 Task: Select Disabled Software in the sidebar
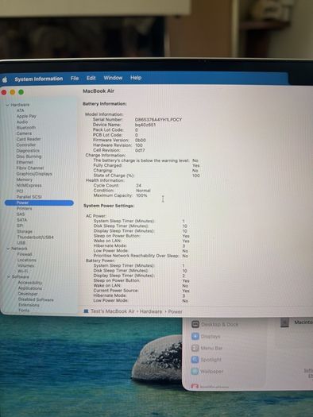point(36,299)
